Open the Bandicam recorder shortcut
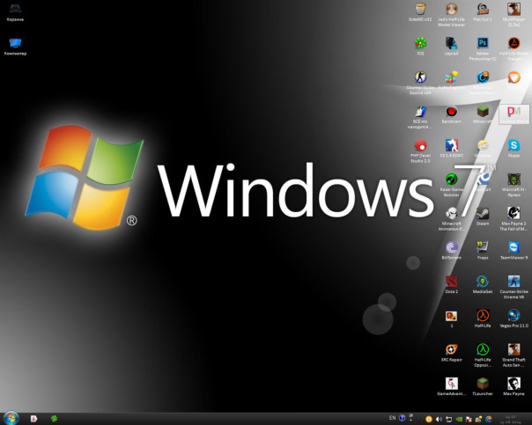 (x=451, y=114)
